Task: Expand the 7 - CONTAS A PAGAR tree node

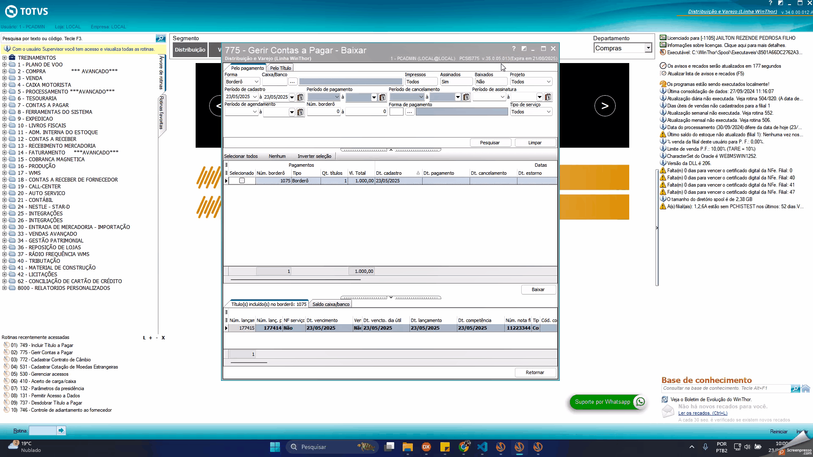Action: point(5,105)
